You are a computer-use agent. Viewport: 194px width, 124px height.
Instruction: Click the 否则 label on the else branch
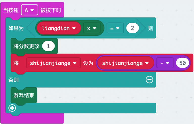point(14,80)
